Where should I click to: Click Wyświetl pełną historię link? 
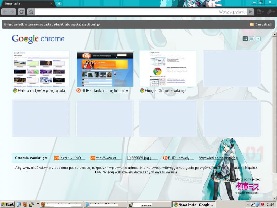(218, 158)
